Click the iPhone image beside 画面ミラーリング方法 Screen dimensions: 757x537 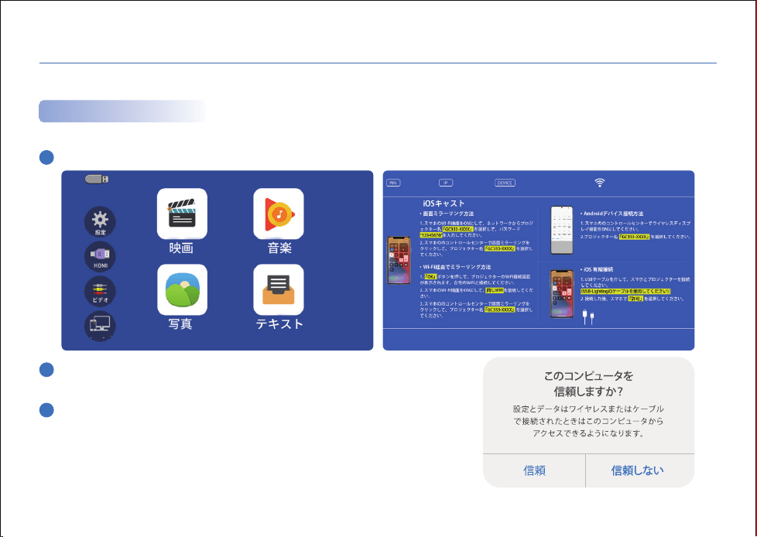(x=399, y=260)
